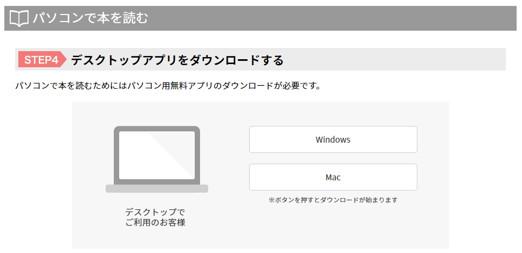Click the paragraph about パソコン用無料アプリ
The width and height of the screenshot is (522, 253).
click(x=168, y=86)
